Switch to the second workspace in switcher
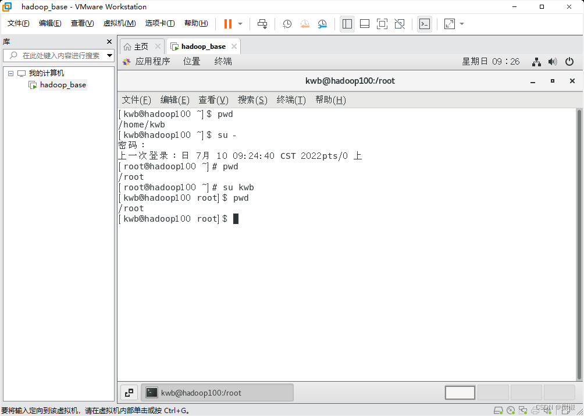 [x=493, y=393]
